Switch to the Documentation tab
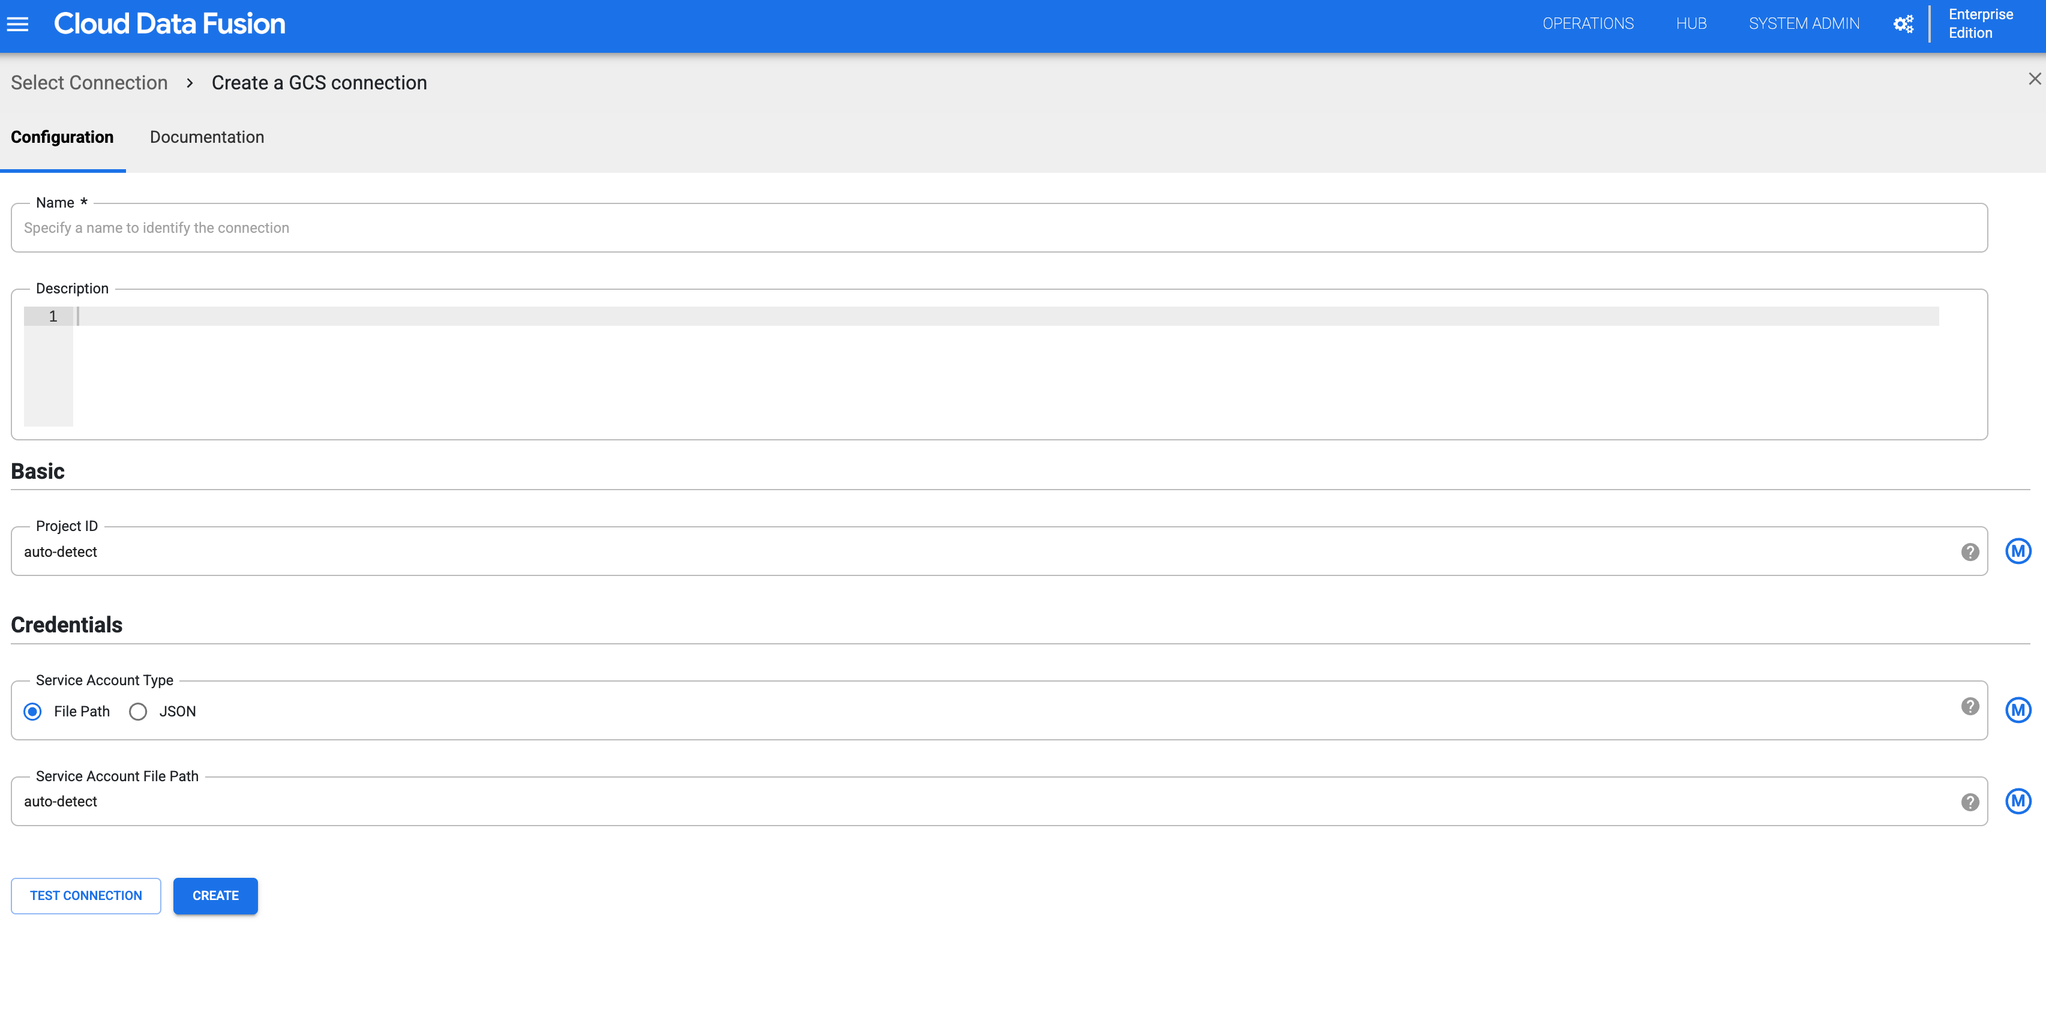The width and height of the screenshot is (2046, 1014). pyautogui.click(x=206, y=136)
